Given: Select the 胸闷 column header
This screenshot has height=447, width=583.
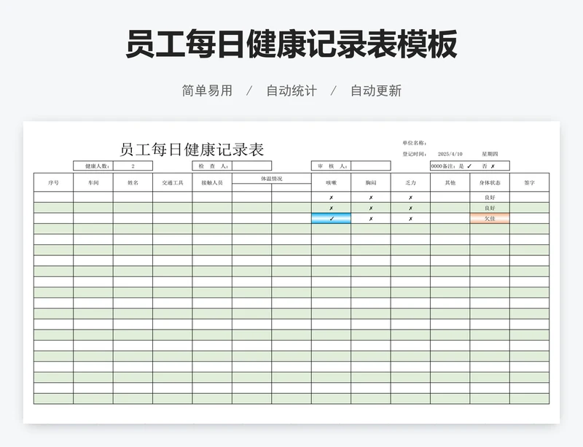Looking at the screenshot, I should click(371, 182).
